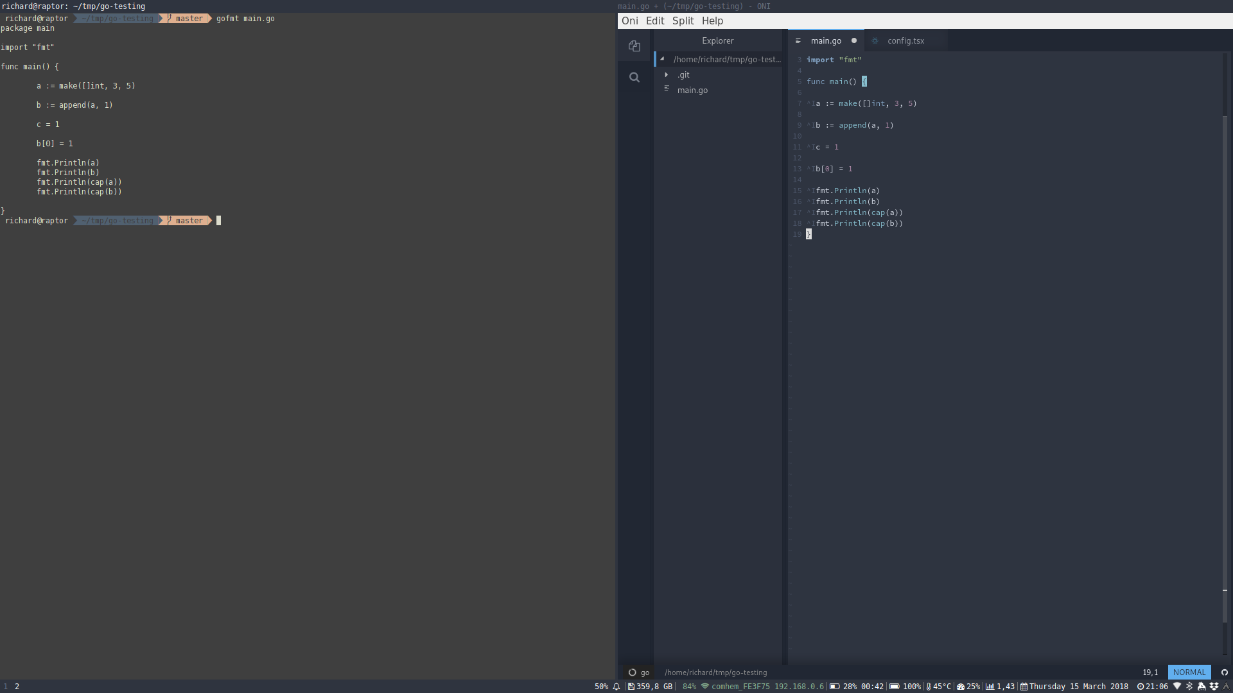Switch to the config.tsx tab
Screen dimensions: 1233x693
[x=906, y=40]
